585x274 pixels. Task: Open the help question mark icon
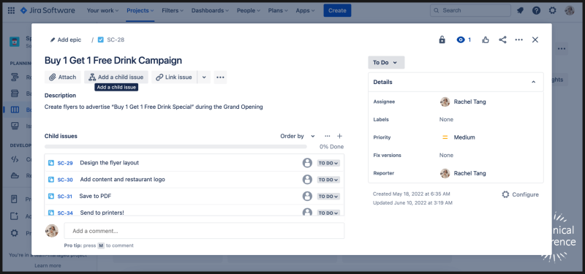pos(536,10)
